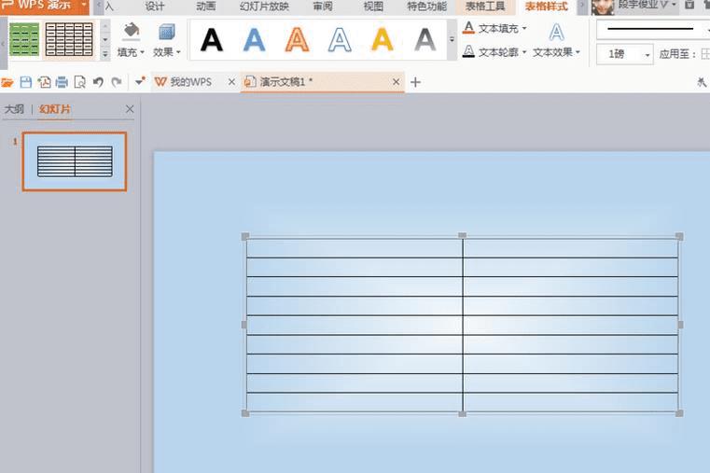Viewport: 710px width, 473px height.
Task: Open the 效果 effects dropdown
Action: tap(167, 52)
